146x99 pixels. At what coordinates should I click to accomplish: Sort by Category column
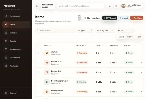click(81, 45)
